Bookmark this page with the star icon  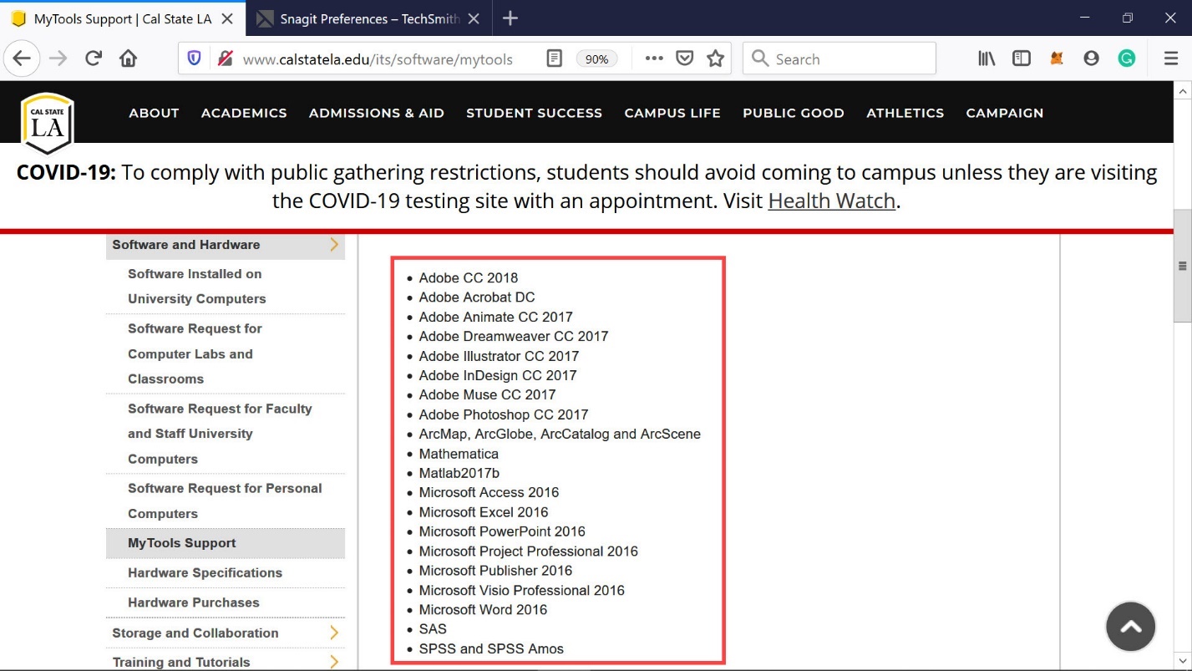point(715,58)
